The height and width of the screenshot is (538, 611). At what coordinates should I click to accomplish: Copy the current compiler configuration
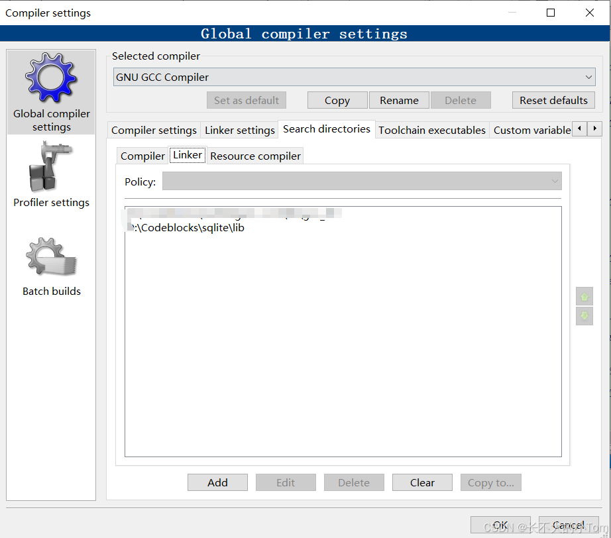(337, 100)
